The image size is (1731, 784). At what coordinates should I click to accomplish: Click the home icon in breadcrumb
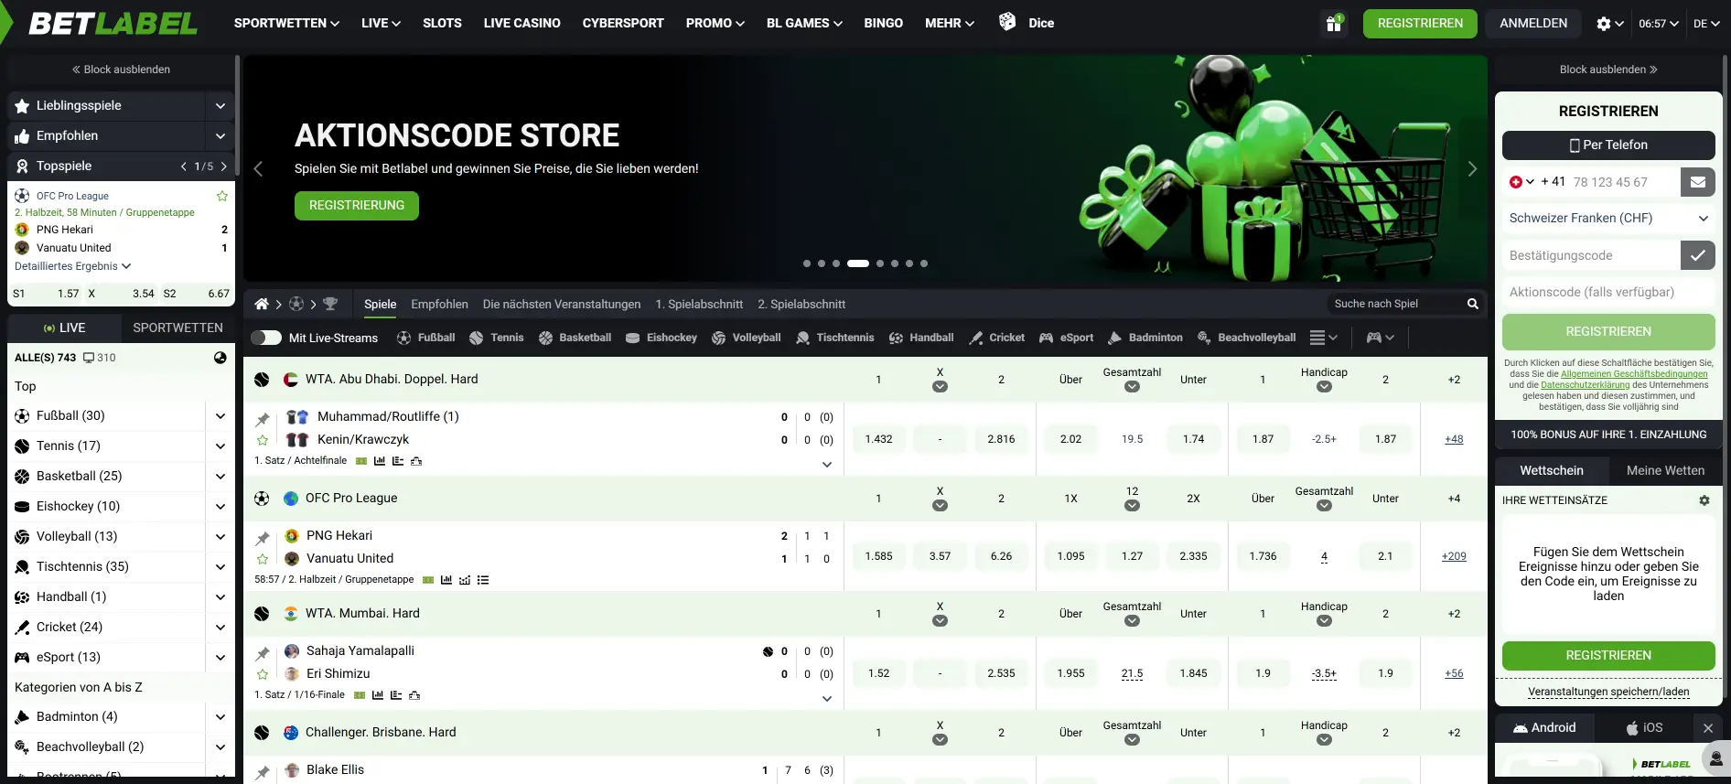pyautogui.click(x=262, y=304)
